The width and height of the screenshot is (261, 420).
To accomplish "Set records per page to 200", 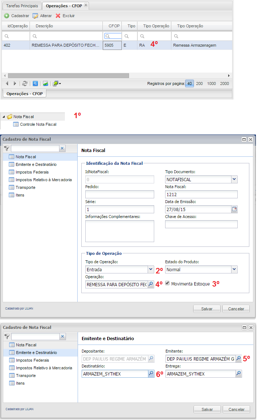I will (199, 83).
